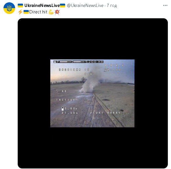171x169 pixels.
Task: Click the UkraineNewsLive display name
Action: click(42, 6)
